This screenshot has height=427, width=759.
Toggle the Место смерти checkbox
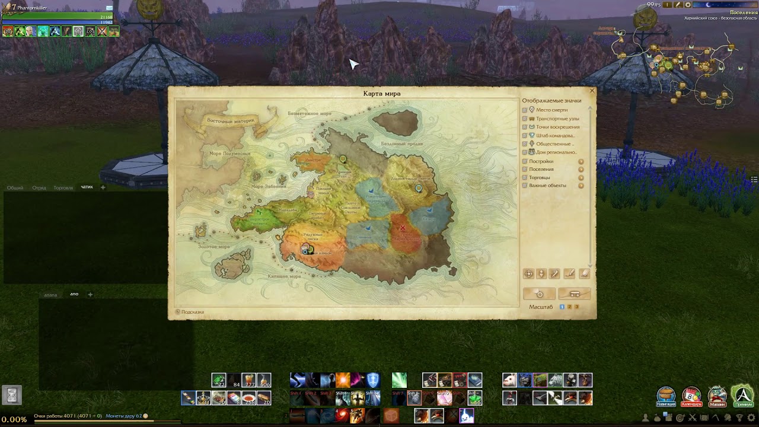pyautogui.click(x=525, y=110)
